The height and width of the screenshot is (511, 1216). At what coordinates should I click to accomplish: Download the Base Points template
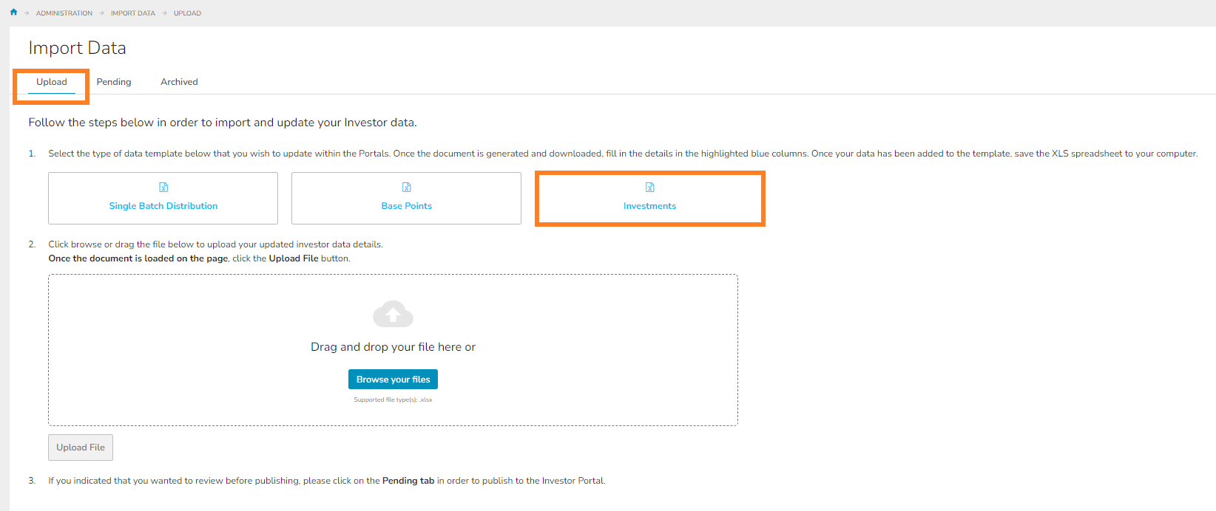(406, 198)
